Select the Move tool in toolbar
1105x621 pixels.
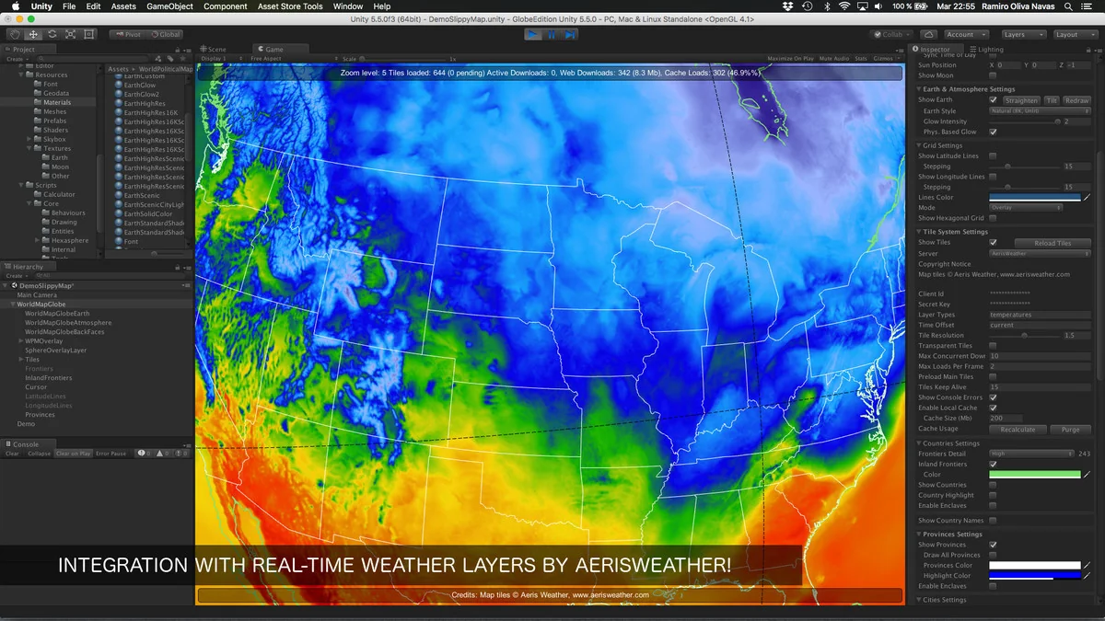tap(33, 34)
